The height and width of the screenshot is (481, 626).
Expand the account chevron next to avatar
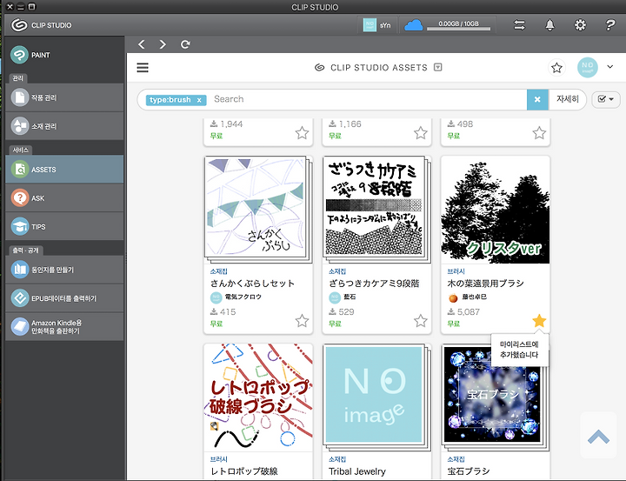[x=610, y=67]
